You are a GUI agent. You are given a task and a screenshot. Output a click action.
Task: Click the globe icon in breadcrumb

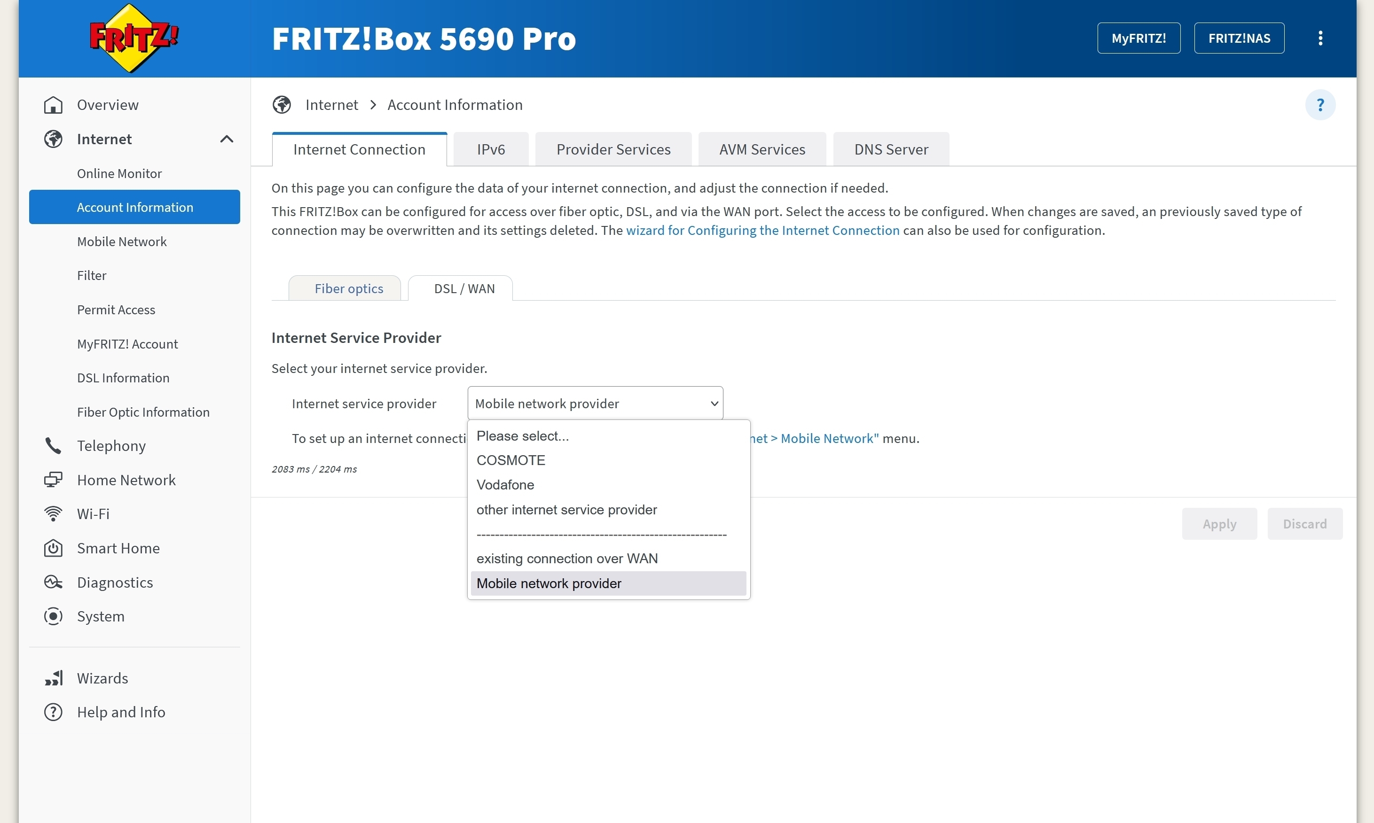282,105
